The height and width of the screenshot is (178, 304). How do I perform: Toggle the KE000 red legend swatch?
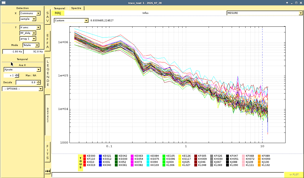(85, 156)
